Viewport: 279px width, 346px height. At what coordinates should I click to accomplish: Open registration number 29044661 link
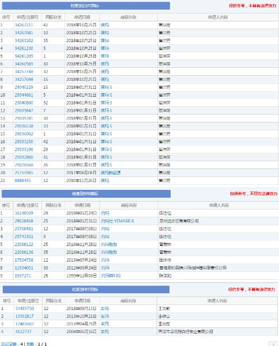click(24, 95)
